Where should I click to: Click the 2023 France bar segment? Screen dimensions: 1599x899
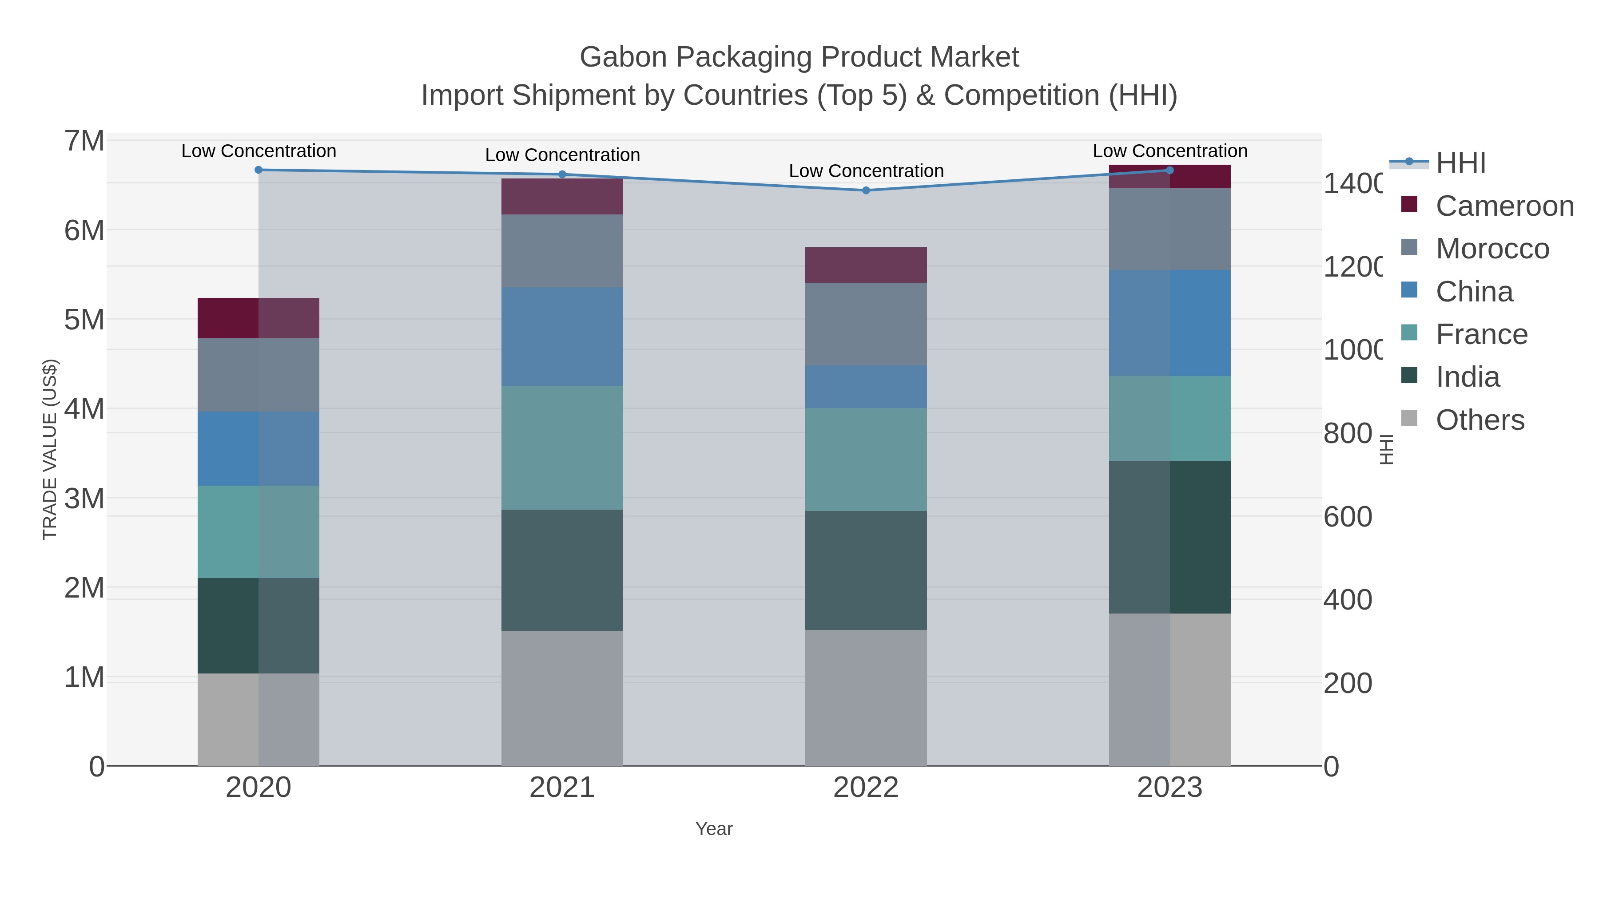[x=1169, y=418]
